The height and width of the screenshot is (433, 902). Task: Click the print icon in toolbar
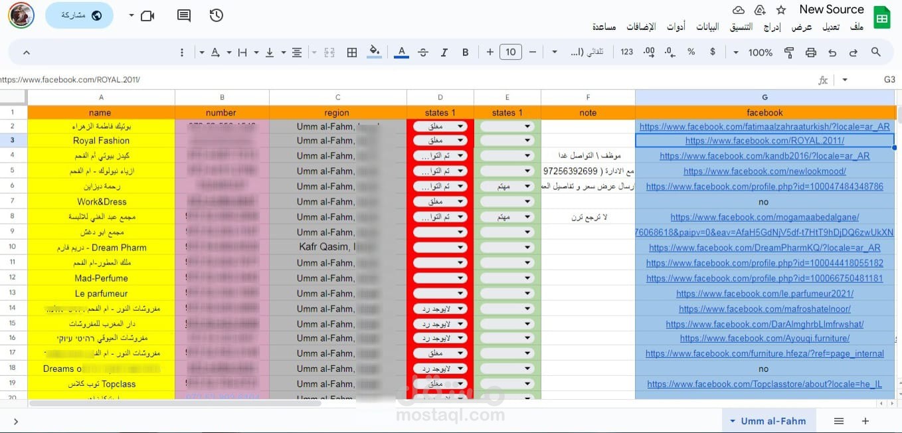pos(810,52)
